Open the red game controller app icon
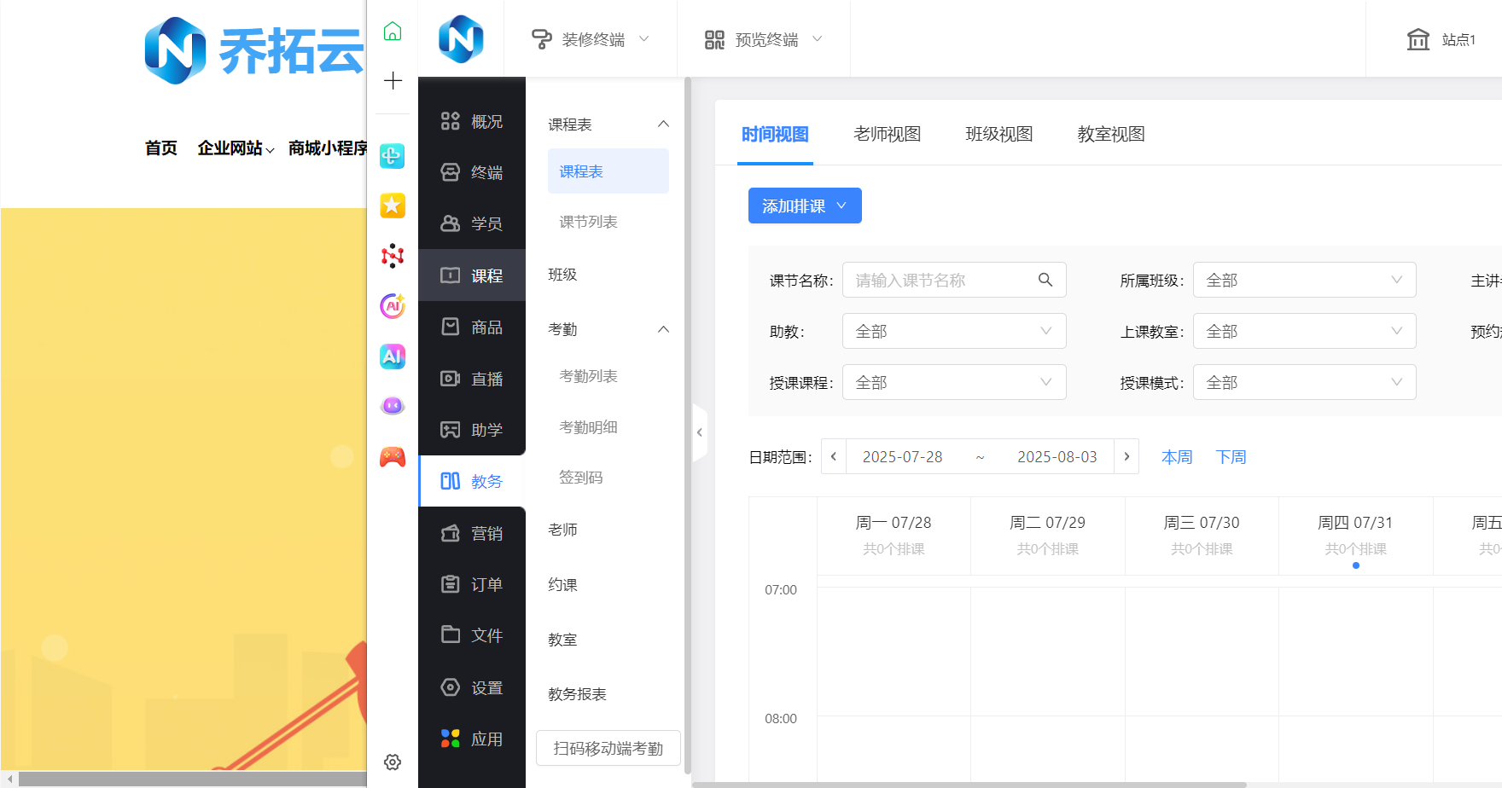 [393, 457]
